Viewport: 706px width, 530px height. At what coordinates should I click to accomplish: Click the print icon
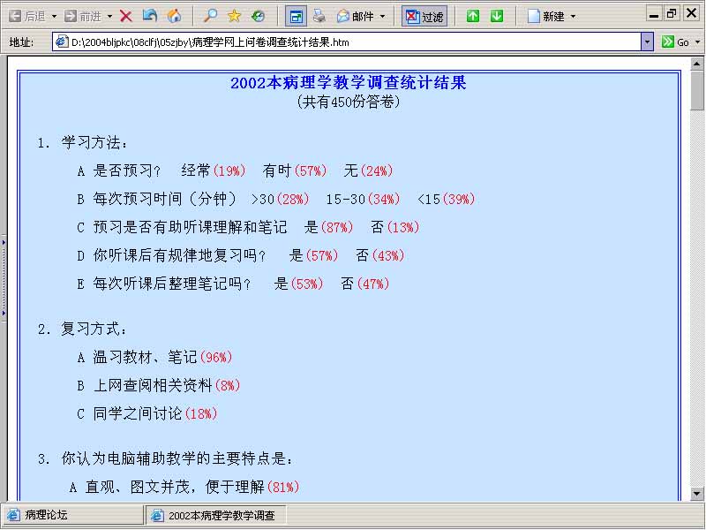point(319,16)
